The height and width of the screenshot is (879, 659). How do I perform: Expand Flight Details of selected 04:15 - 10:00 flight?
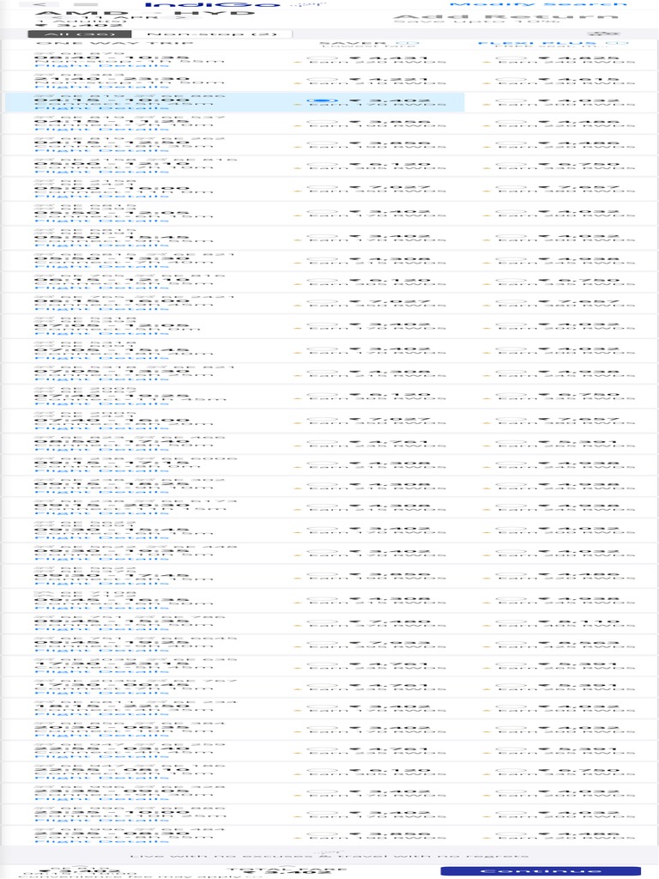pos(101,108)
